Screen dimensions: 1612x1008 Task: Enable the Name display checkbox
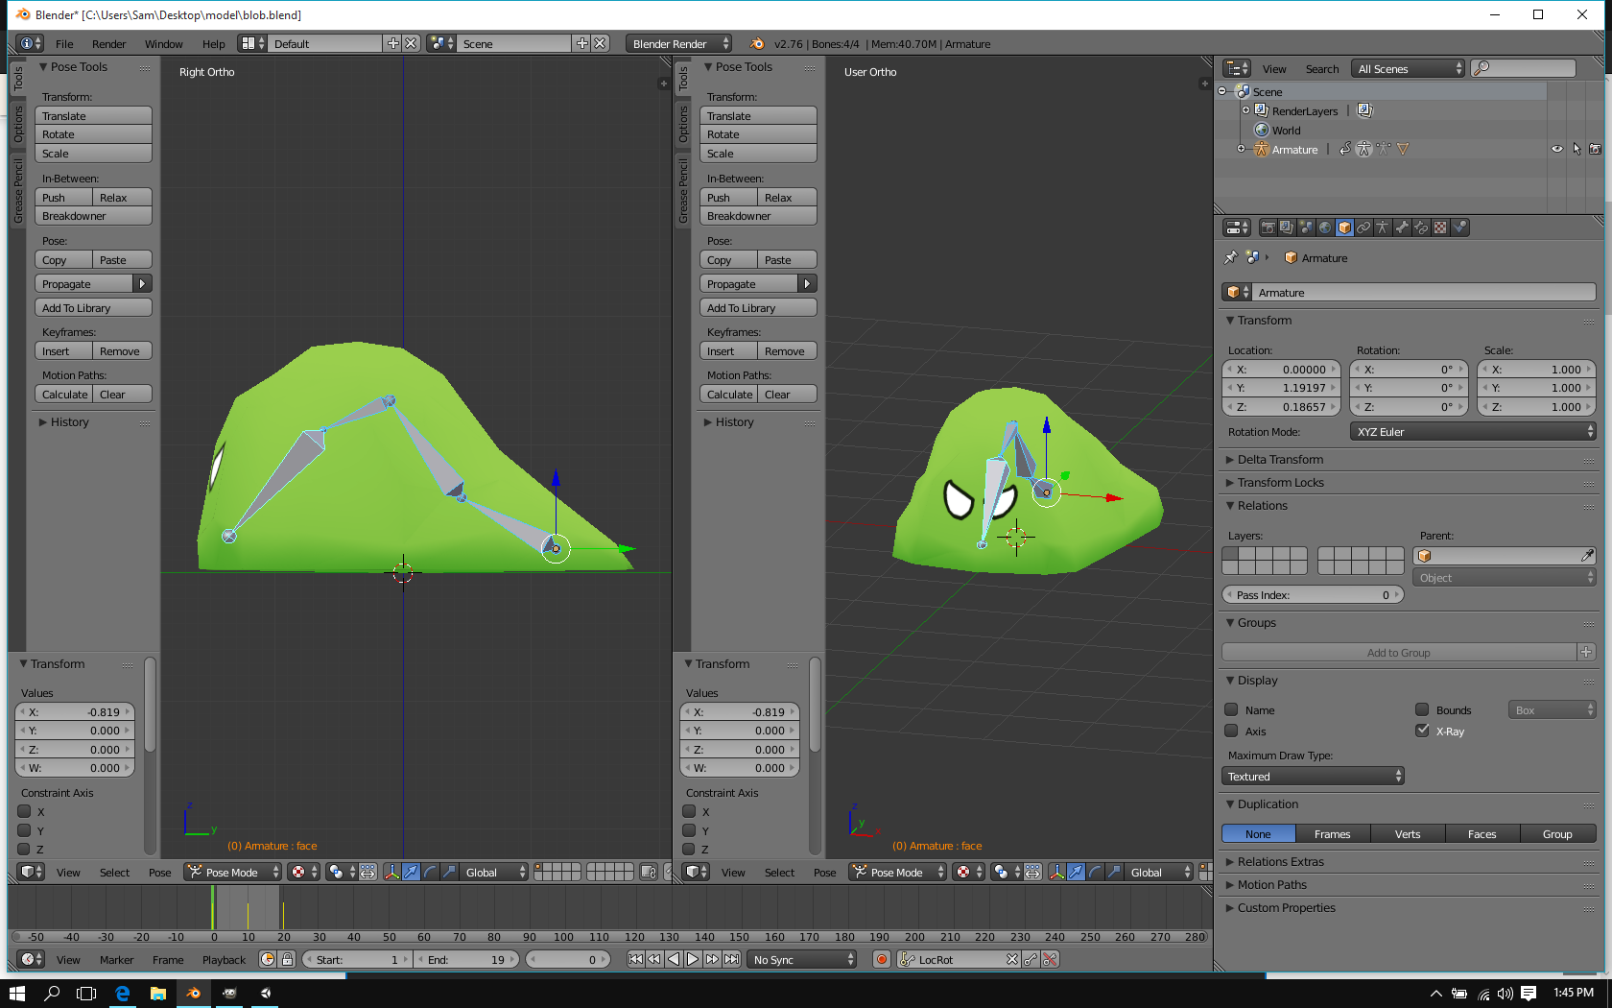point(1231,709)
